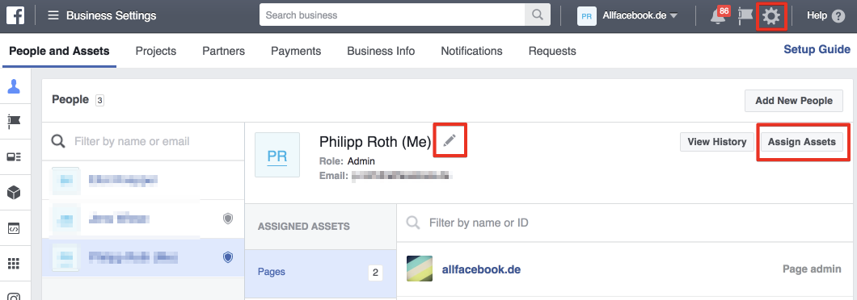Viewport: 857px width, 300px height.
Task: Open the Setup Guide link
Action: 817,50
